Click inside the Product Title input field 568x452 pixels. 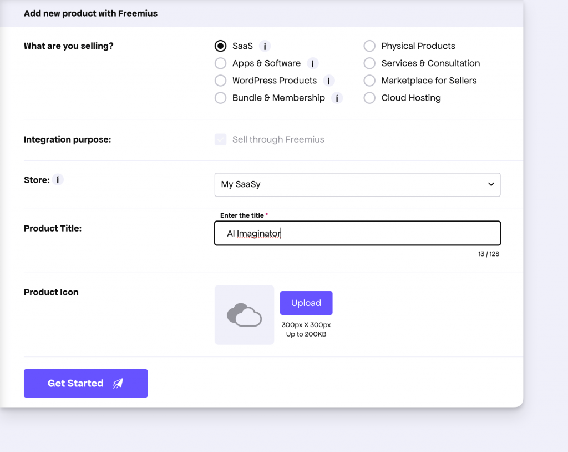[357, 233]
